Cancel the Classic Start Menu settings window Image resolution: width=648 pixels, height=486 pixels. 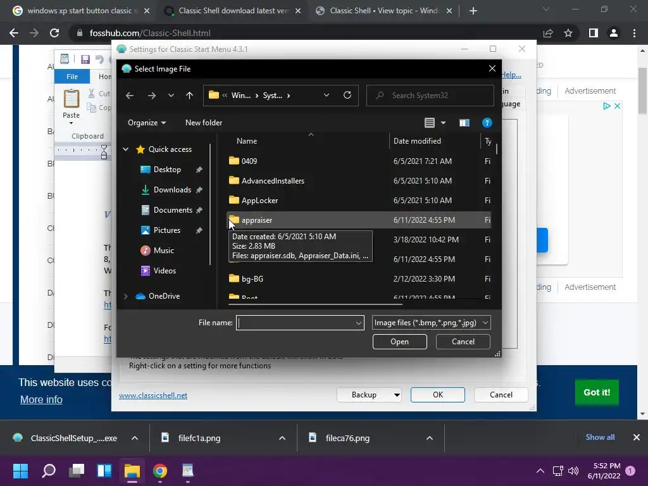click(x=501, y=395)
